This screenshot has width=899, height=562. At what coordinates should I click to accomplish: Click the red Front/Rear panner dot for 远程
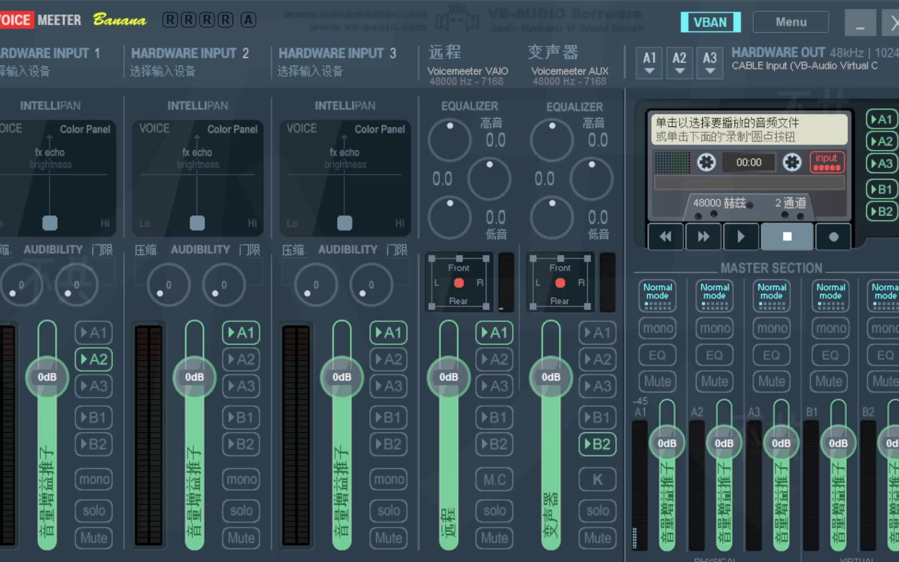[458, 283]
